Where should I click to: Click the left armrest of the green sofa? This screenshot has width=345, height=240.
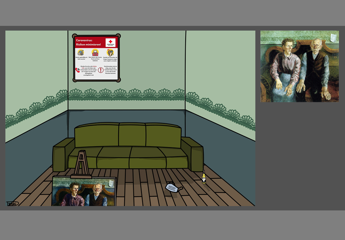(x=63, y=155)
